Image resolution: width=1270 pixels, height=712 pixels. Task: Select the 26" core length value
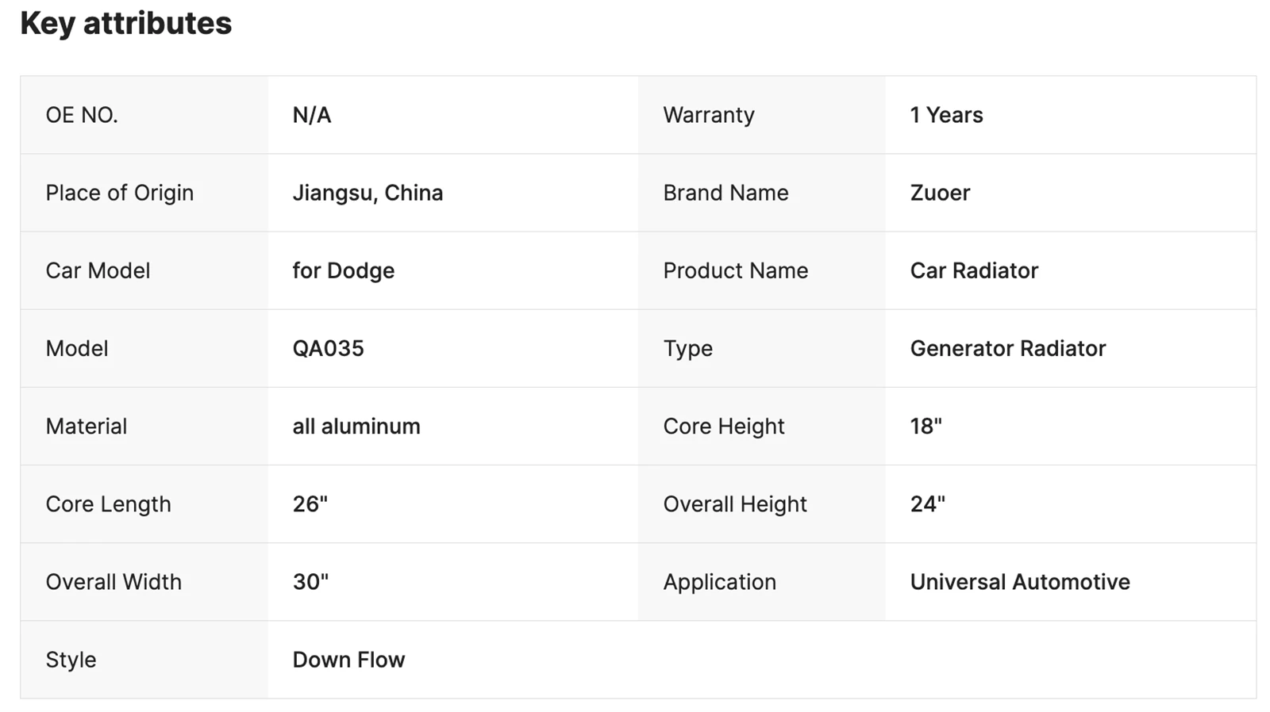point(310,503)
